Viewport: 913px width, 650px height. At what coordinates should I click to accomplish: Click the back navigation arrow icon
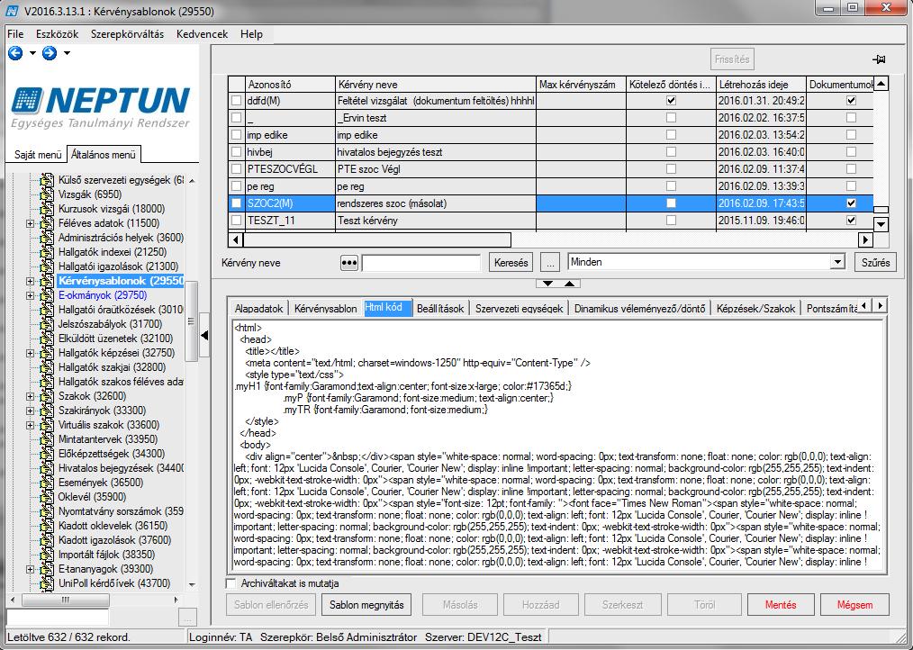[x=15, y=53]
